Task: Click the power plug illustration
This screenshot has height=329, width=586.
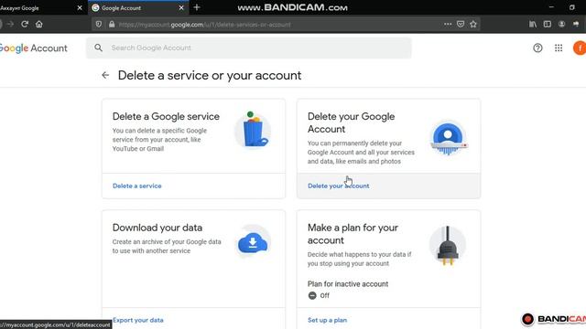Action: click(x=448, y=246)
